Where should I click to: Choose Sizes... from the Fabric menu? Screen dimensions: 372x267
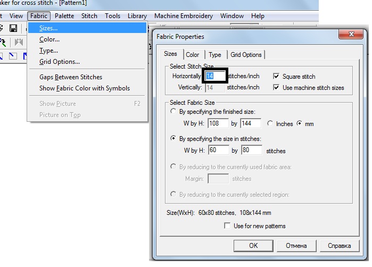tap(87, 28)
